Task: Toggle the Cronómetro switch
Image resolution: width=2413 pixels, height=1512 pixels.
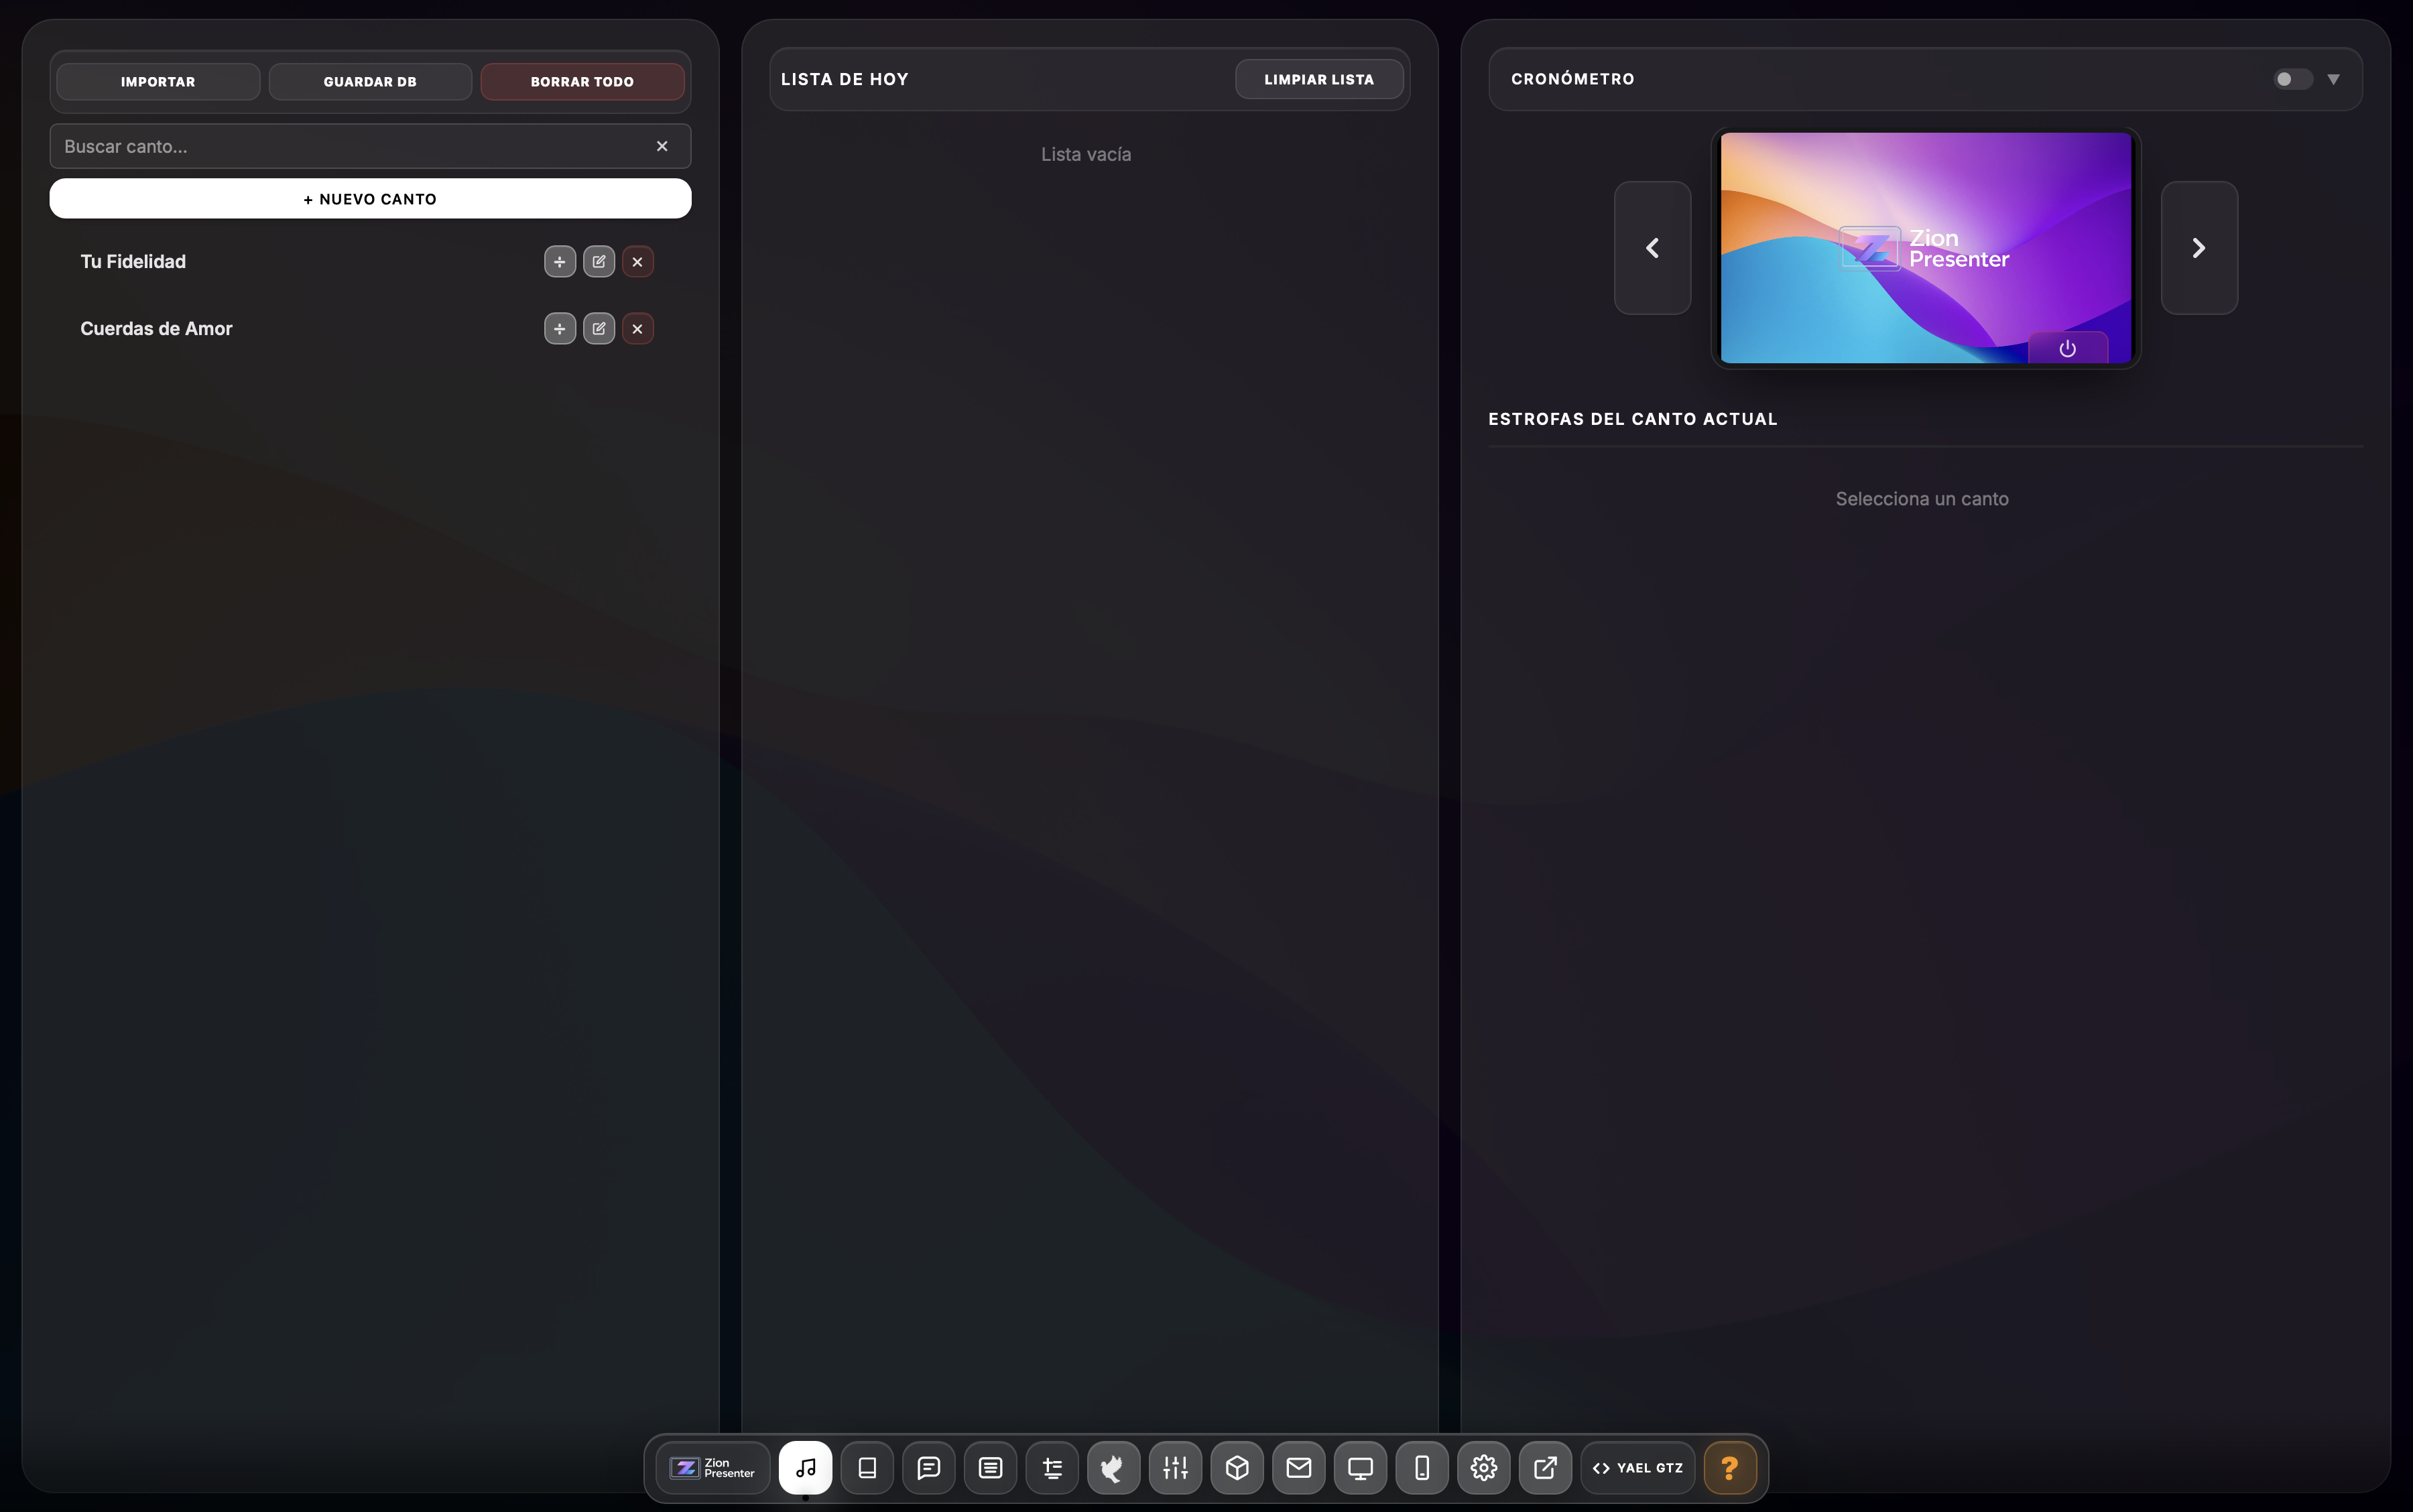Action: (x=2292, y=79)
